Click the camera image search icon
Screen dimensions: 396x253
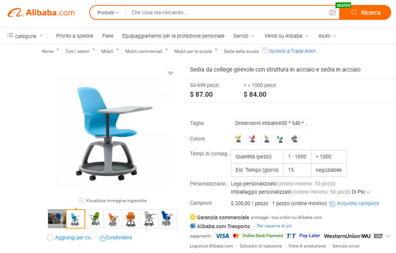coord(332,13)
